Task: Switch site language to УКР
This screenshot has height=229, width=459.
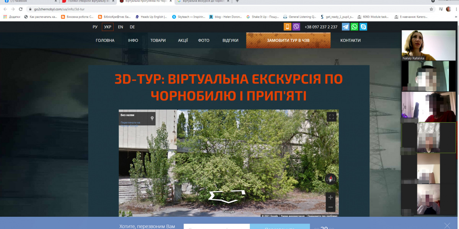Action: (x=108, y=27)
